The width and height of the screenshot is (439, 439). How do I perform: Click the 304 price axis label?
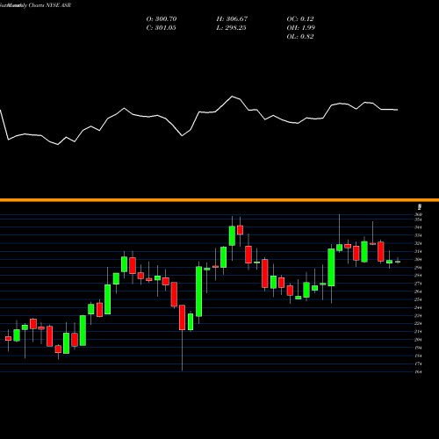point(418,260)
